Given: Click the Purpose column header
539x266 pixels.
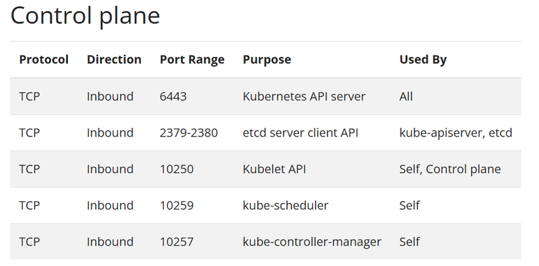Looking at the screenshot, I should point(267,59).
